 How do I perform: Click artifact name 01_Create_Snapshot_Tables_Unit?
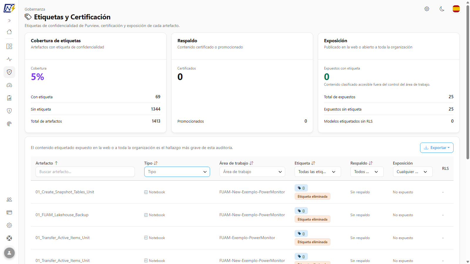(65, 192)
